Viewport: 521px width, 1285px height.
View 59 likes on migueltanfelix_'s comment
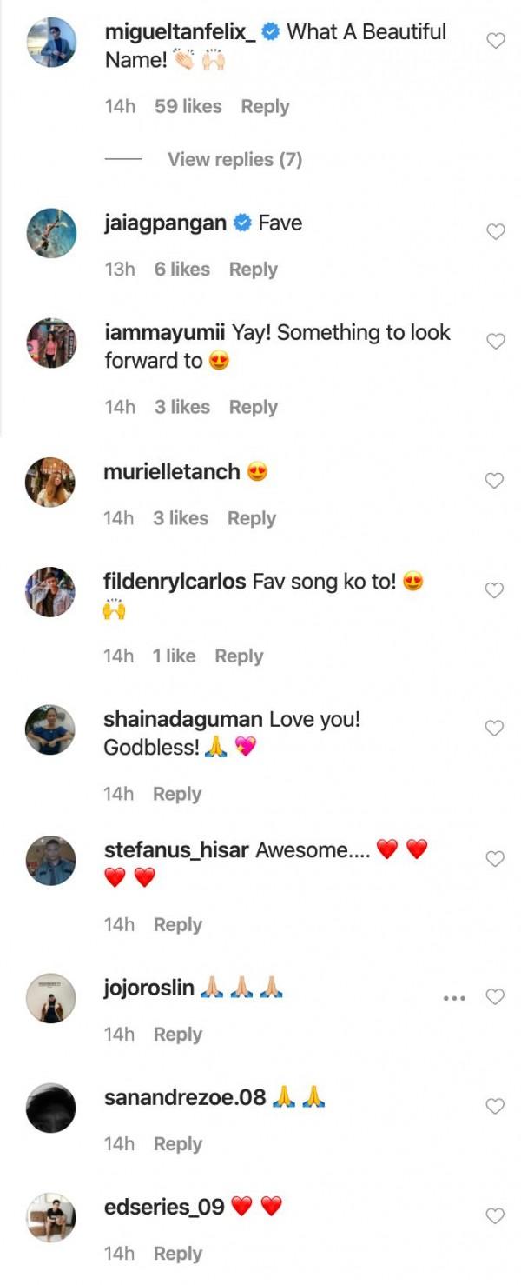[188, 107]
